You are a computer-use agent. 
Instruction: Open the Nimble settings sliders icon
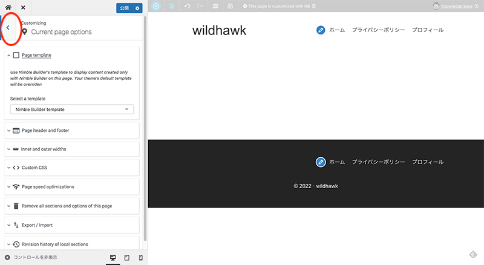coord(216,6)
